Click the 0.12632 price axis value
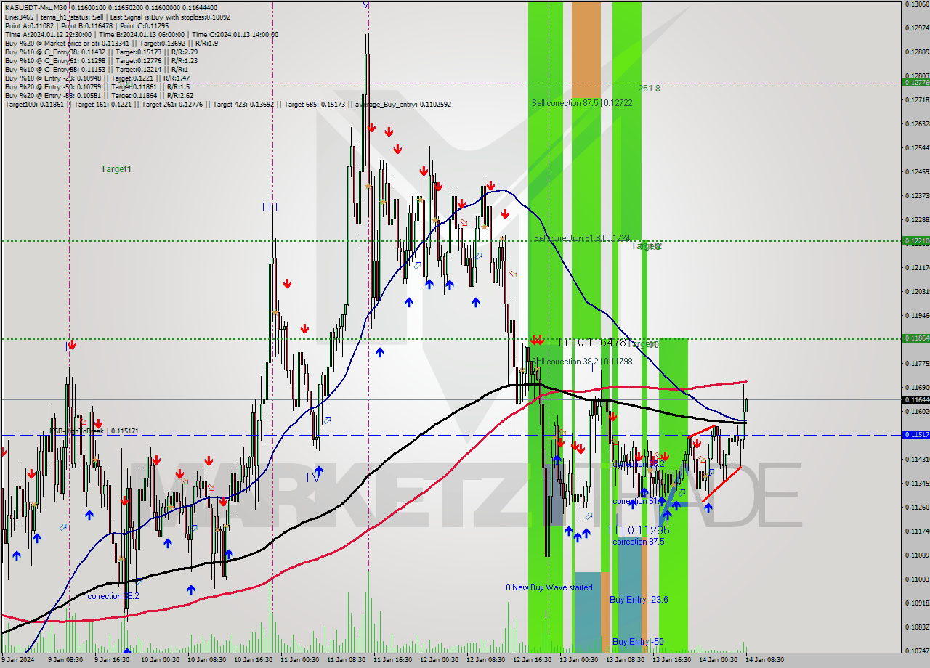The image size is (930, 668). (x=917, y=123)
